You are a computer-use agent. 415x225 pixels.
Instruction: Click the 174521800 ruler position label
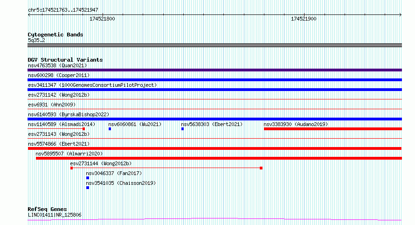tap(102, 19)
